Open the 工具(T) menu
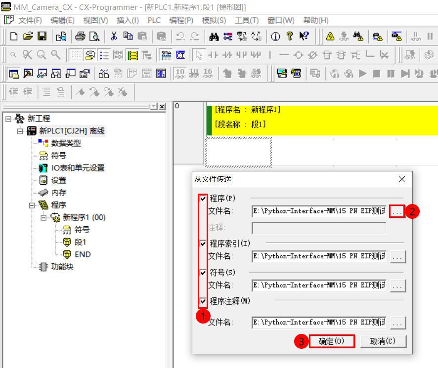The image size is (438, 368). pyautogui.click(x=247, y=20)
